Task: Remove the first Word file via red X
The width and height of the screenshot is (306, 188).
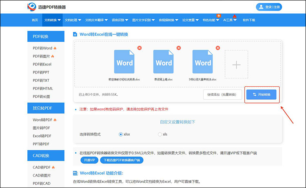Action: point(140,48)
